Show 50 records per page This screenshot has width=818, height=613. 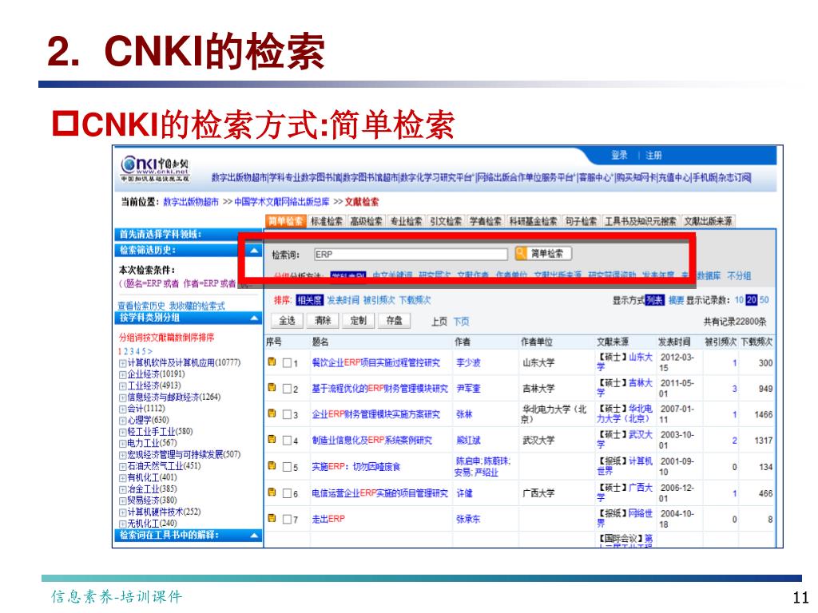(x=764, y=300)
